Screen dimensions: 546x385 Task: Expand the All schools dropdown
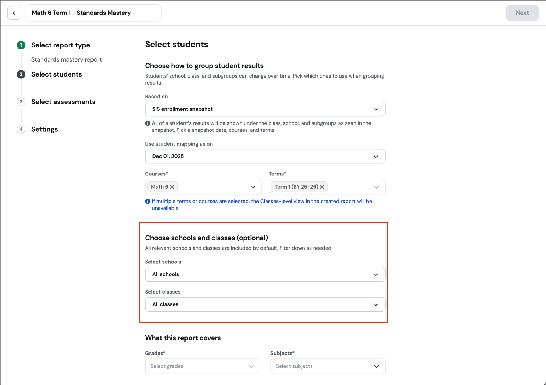coord(265,274)
